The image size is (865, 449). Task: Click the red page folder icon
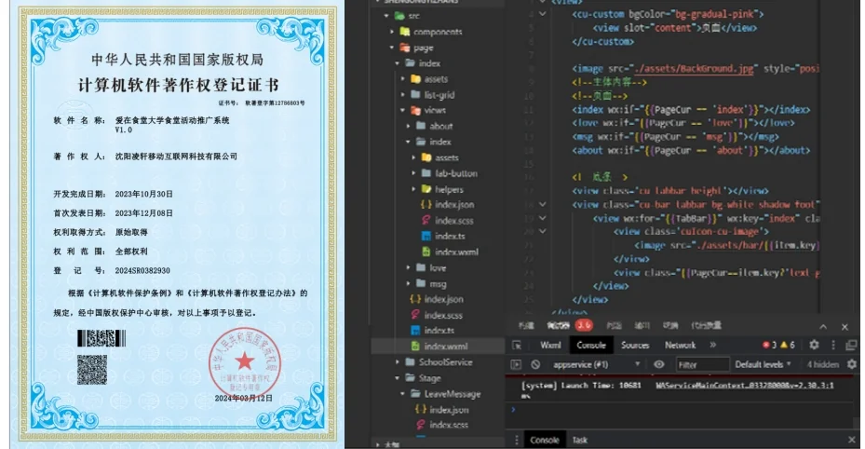(x=405, y=48)
